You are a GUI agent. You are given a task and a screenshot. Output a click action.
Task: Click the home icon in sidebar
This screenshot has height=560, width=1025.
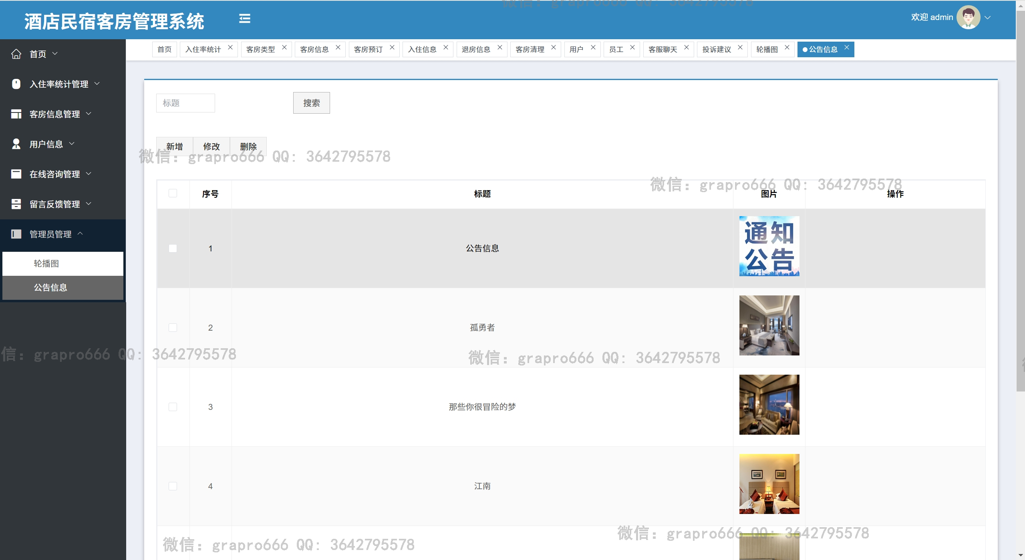click(16, 54)
